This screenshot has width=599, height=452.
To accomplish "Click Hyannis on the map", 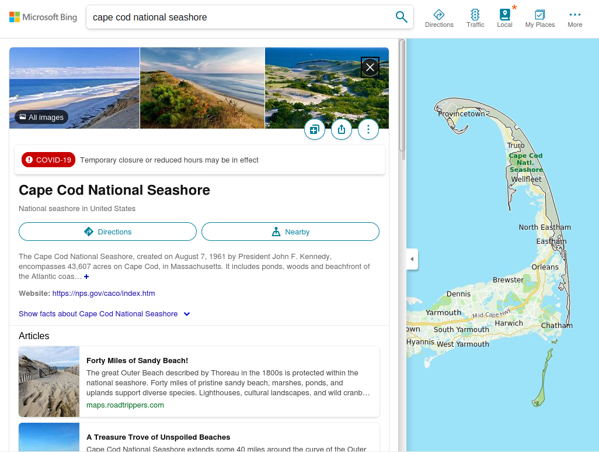I will 420,341.
